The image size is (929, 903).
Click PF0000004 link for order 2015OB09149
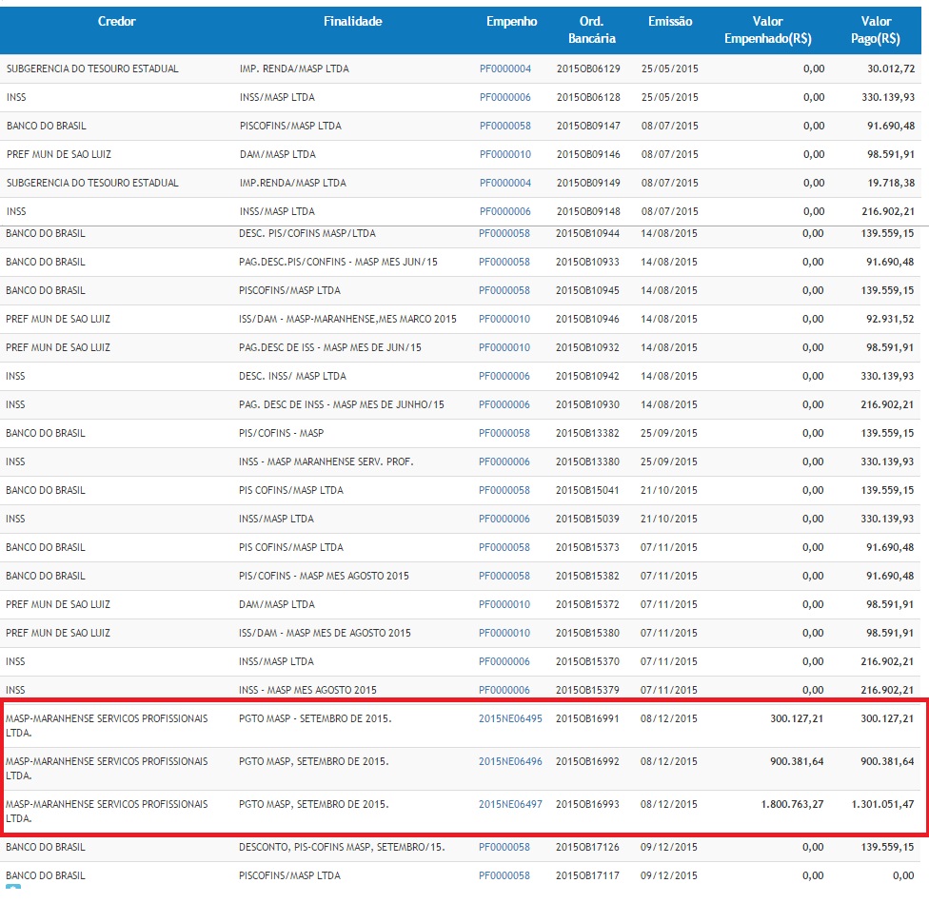(504, 183)
